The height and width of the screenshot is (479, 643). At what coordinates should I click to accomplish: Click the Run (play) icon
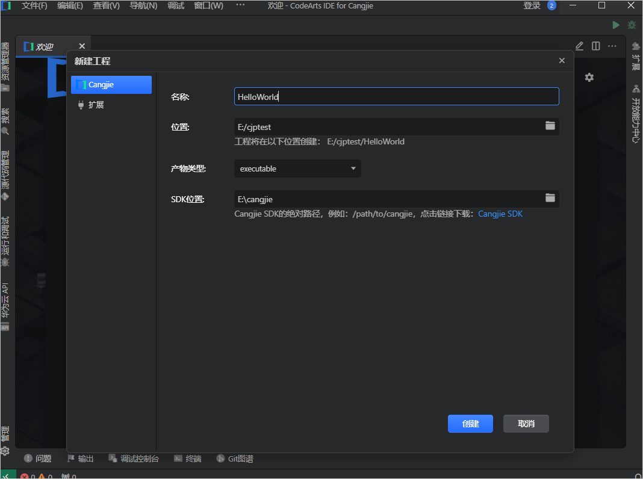[x=615, y=25]
